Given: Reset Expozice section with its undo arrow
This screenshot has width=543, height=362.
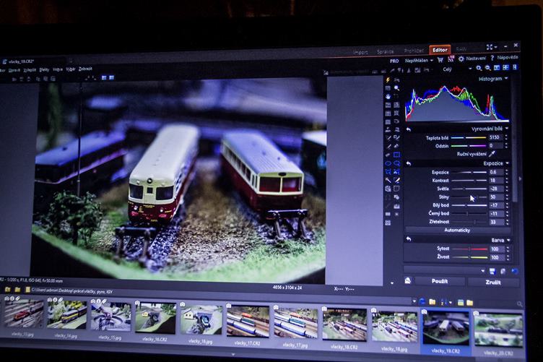Looking at the screenshot, I should point(409,163).
